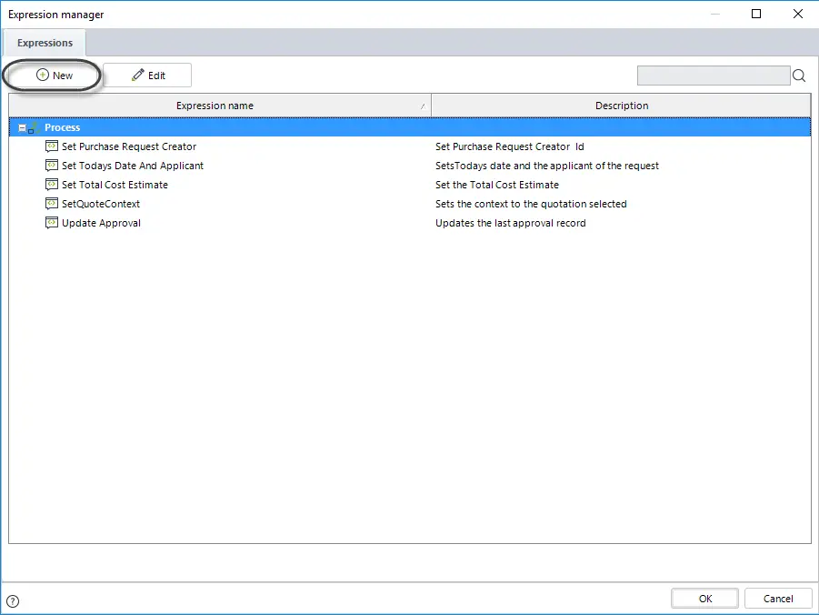
Task: Select the Process node icon
Action: [x=34, y=127]
